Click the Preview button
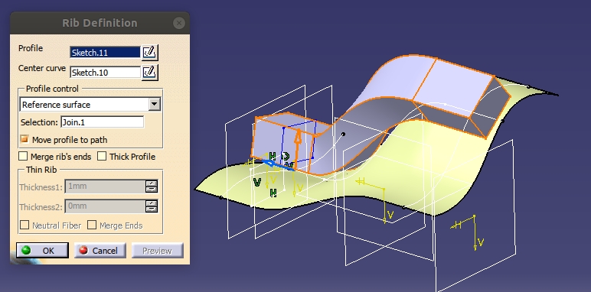591x292 pixels. [x=157, y=250]
